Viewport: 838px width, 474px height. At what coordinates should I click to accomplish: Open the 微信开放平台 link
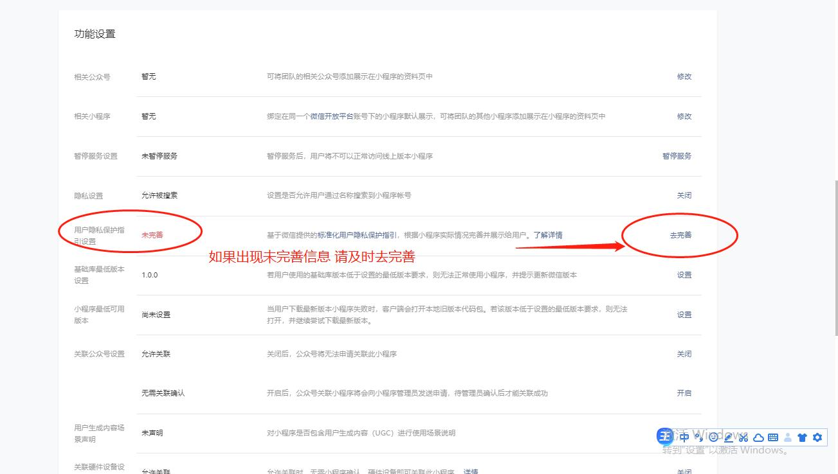[331, 116]
